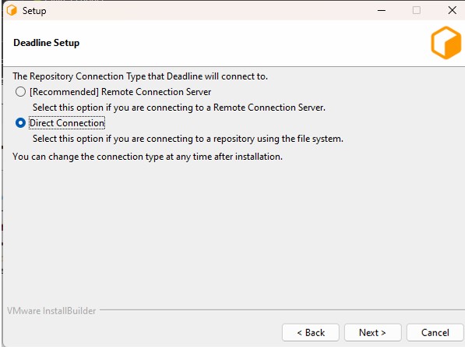
Task: Click the '[Recommended] Remote Connection Server' label
Action: (120, 92)
